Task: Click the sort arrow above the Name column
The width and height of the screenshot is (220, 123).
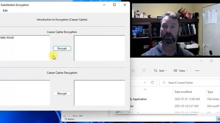Action: [x=145, y=90]
